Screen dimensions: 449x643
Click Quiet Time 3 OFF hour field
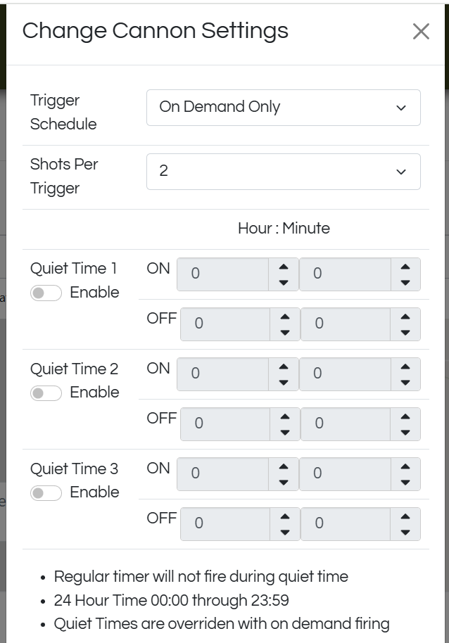[x=225, y=523]
